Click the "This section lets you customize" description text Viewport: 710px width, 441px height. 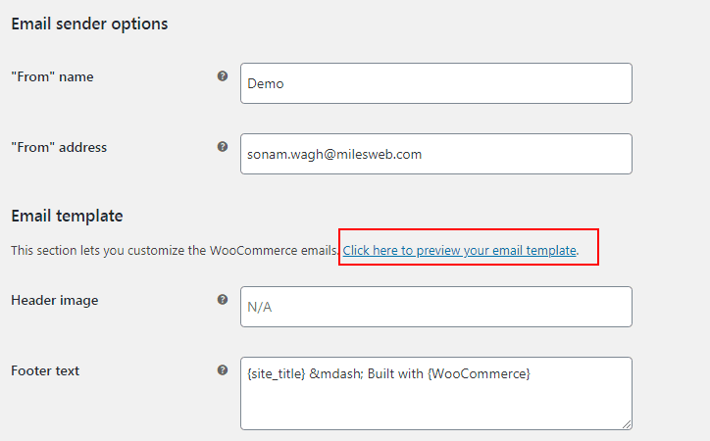tap(175, 251)
